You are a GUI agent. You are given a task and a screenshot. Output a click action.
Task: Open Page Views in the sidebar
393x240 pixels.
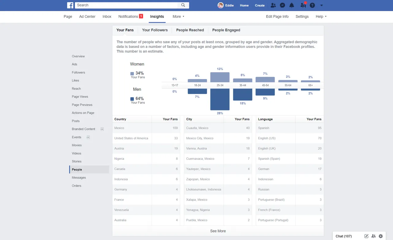point(80,97)
